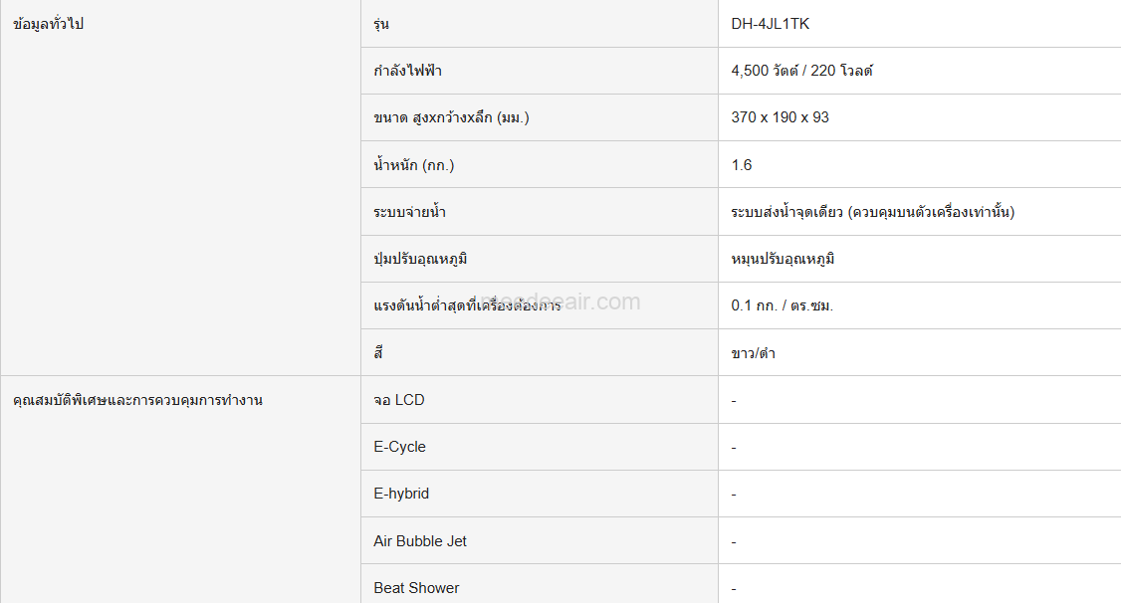Screen dimensions: 1121x603
Task: Click the น้ำหนัก (กก.) row label
Action: pyautogui.click(x=413, y=165)
